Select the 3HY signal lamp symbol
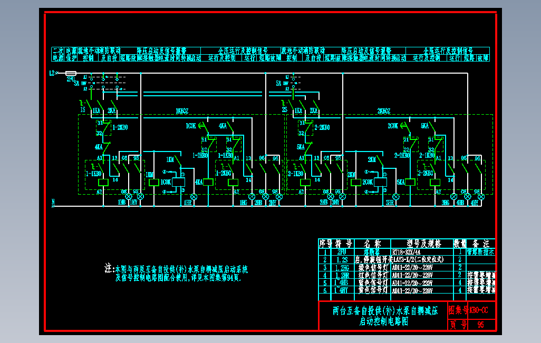 (342, 197)
